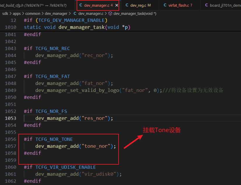
Task: Click the C file icon on dev_manager.c tab
Action: click(x=81, y=5)
